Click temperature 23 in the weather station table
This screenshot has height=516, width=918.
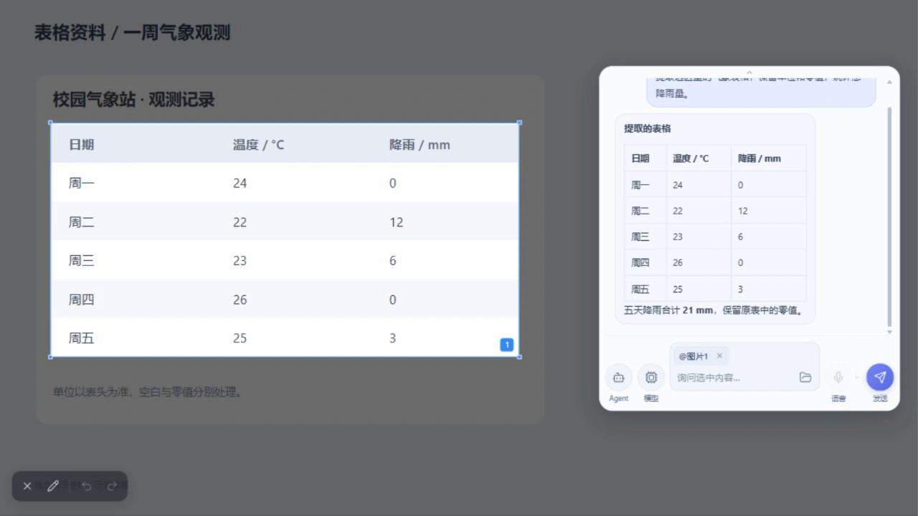tap(240, 261)
